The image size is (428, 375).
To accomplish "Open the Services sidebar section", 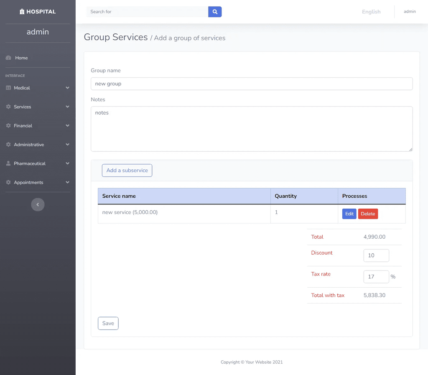I will click(x=38, y=107).
